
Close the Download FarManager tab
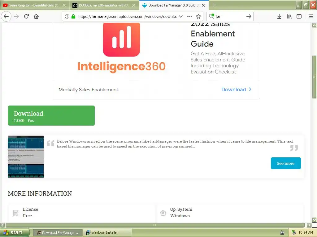203,5
